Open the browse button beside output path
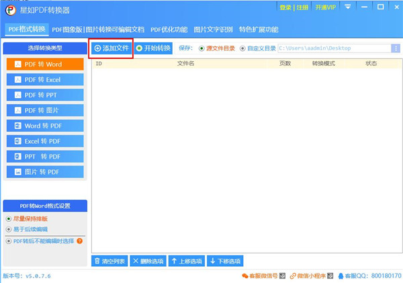The image size is (403, 283). 396,48
